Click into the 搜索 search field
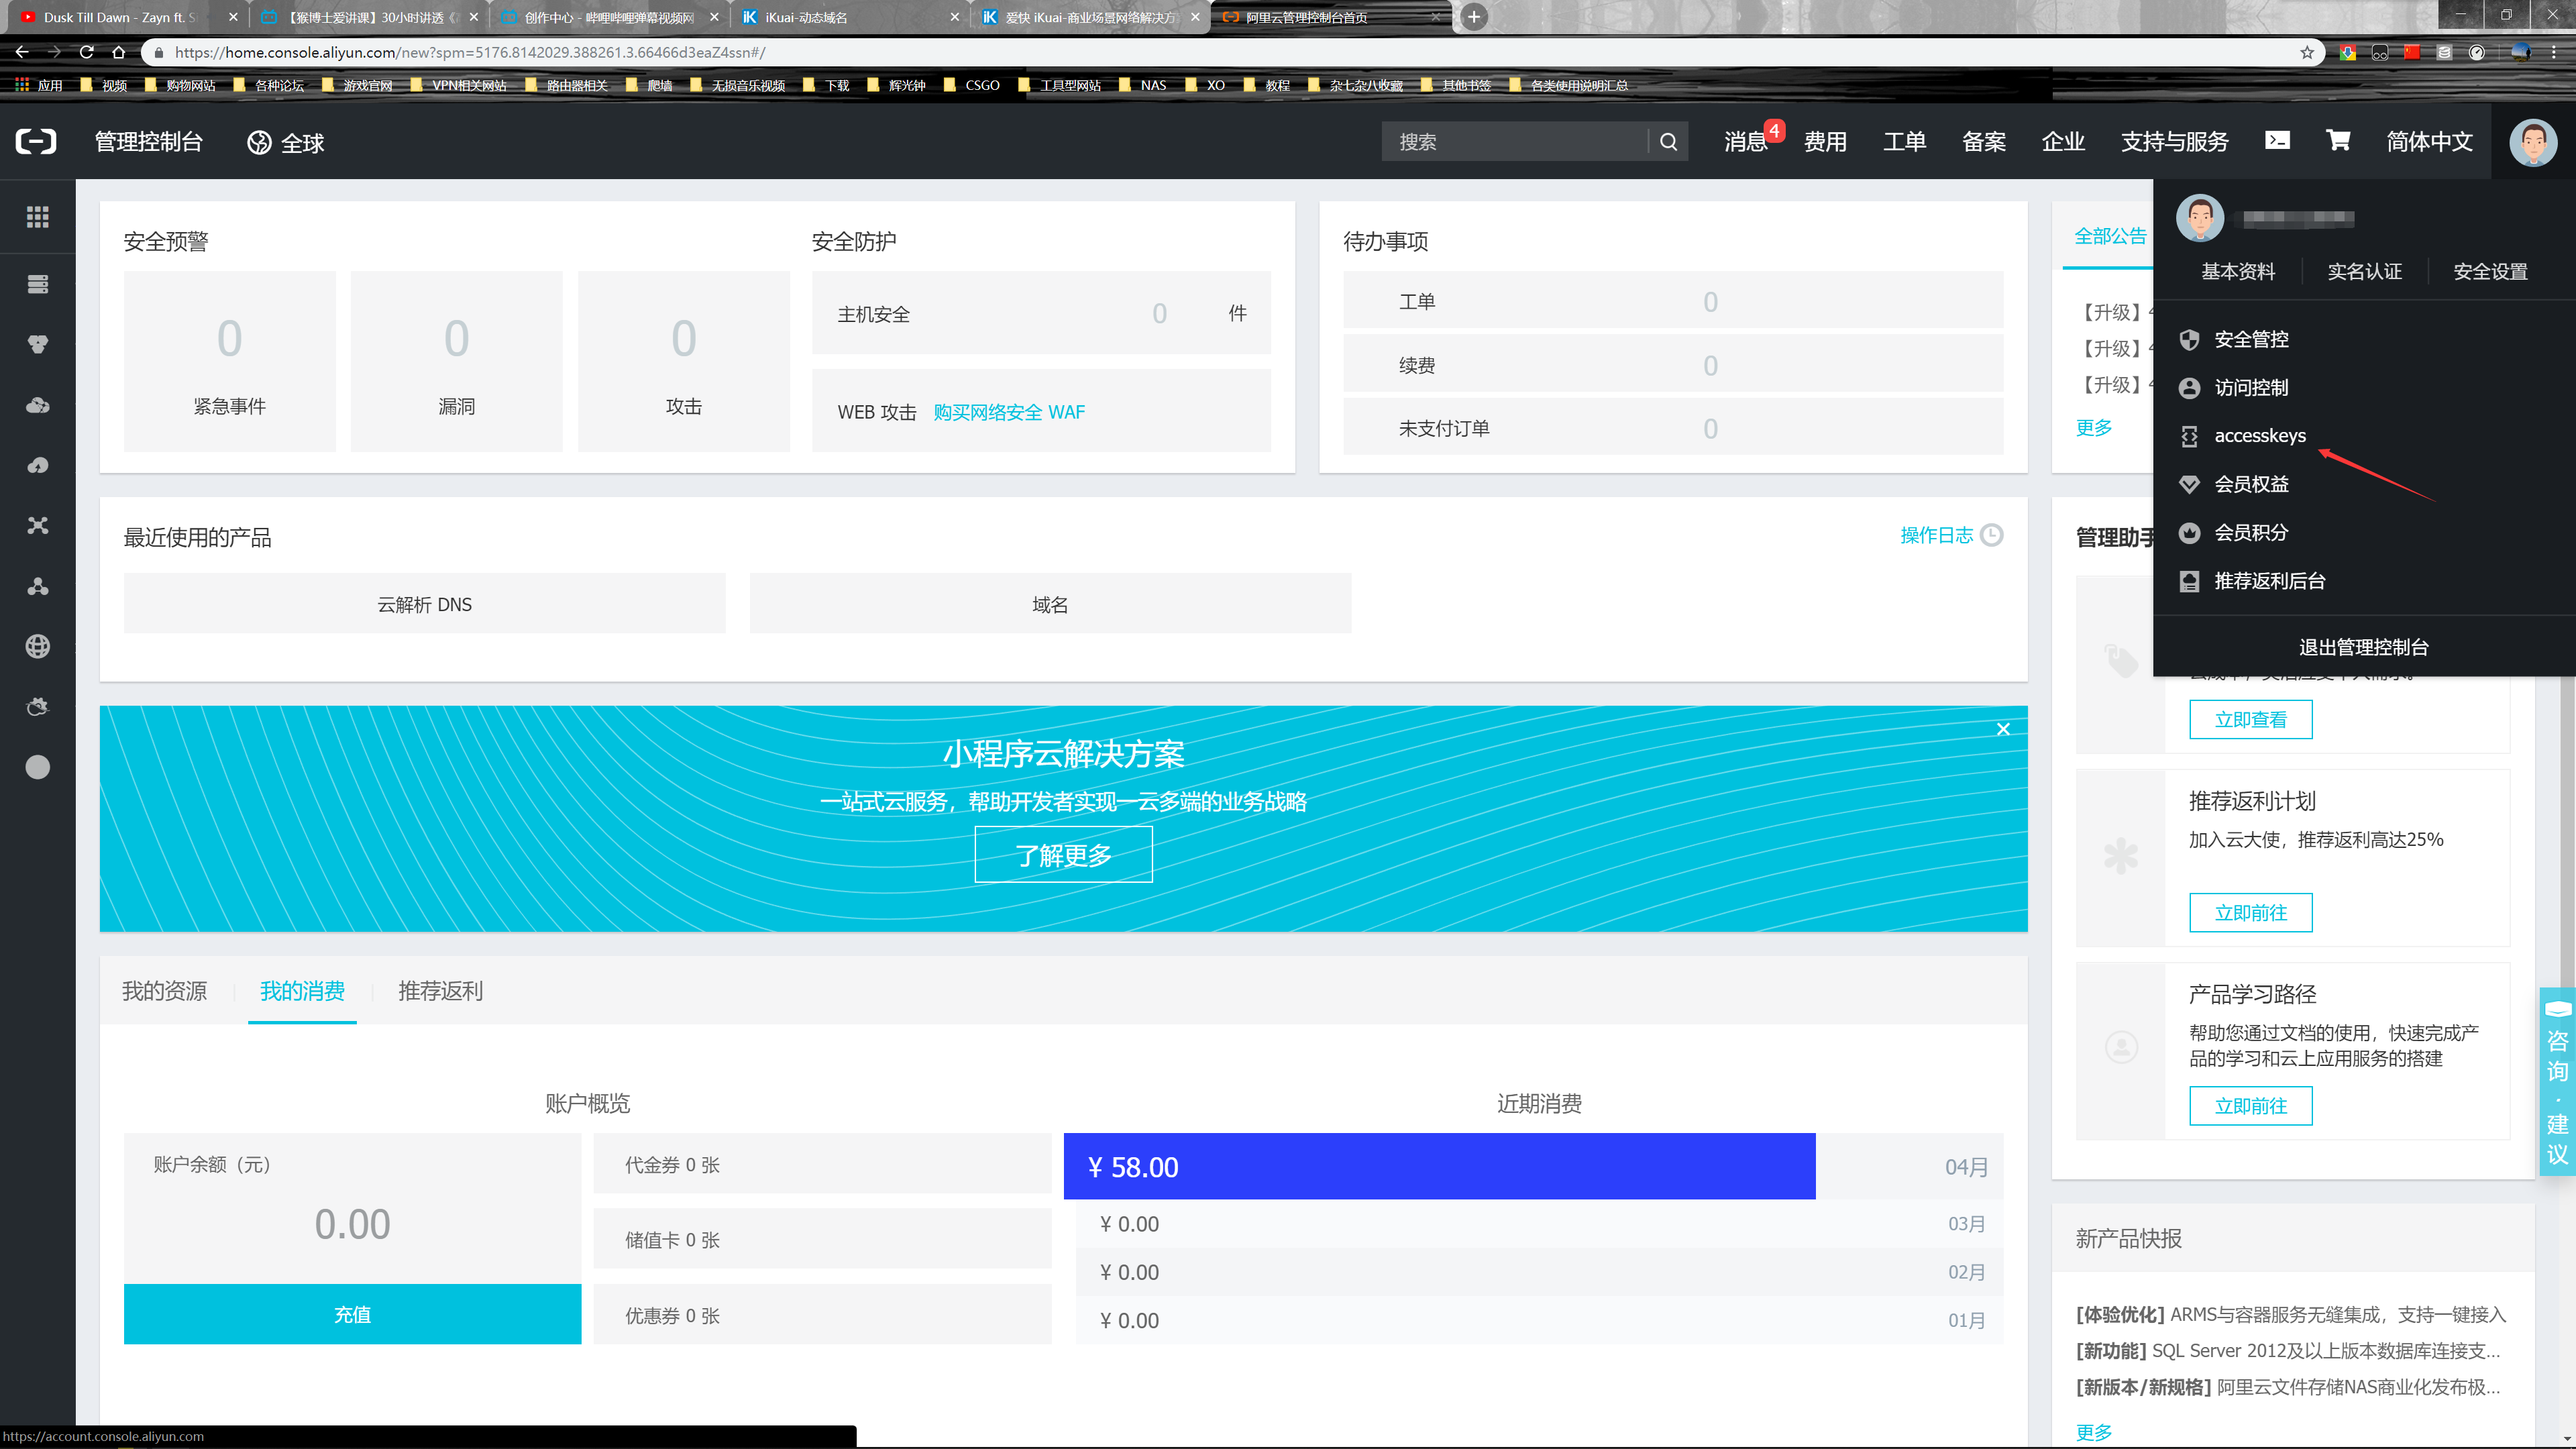Image resolution: width=2576 pixels, height=1449 pixels. coord(1515,142)
